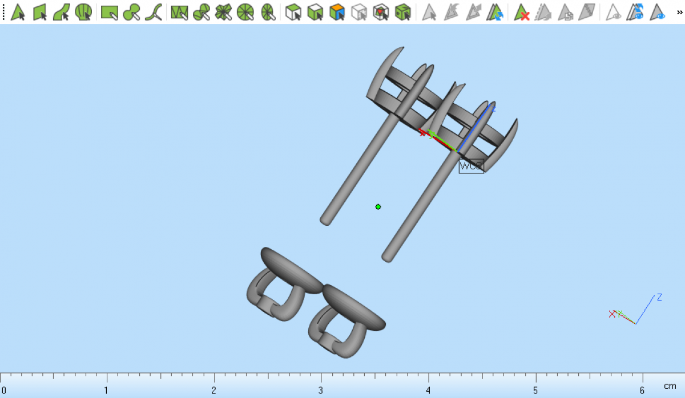Select the curve paint tool

(x=153, y=12)
